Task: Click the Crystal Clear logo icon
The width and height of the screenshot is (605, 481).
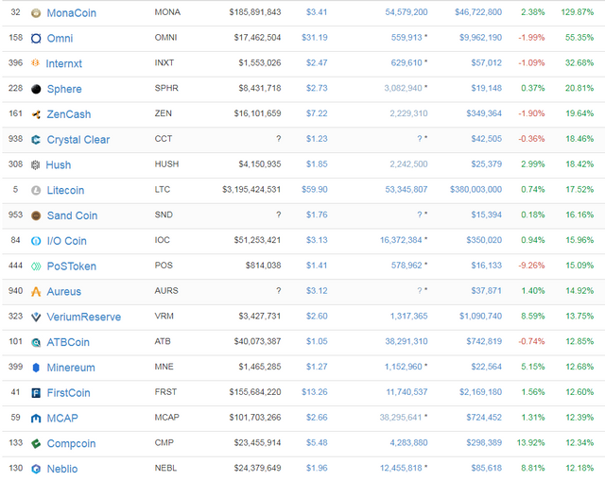Action: tap(36, 140)
